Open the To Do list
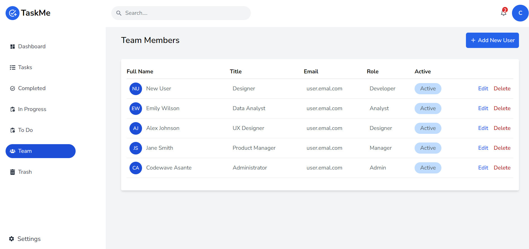Image resolution: width=529 pixels, height=249 pixels. pyautogui.click(x=40, y=130)
